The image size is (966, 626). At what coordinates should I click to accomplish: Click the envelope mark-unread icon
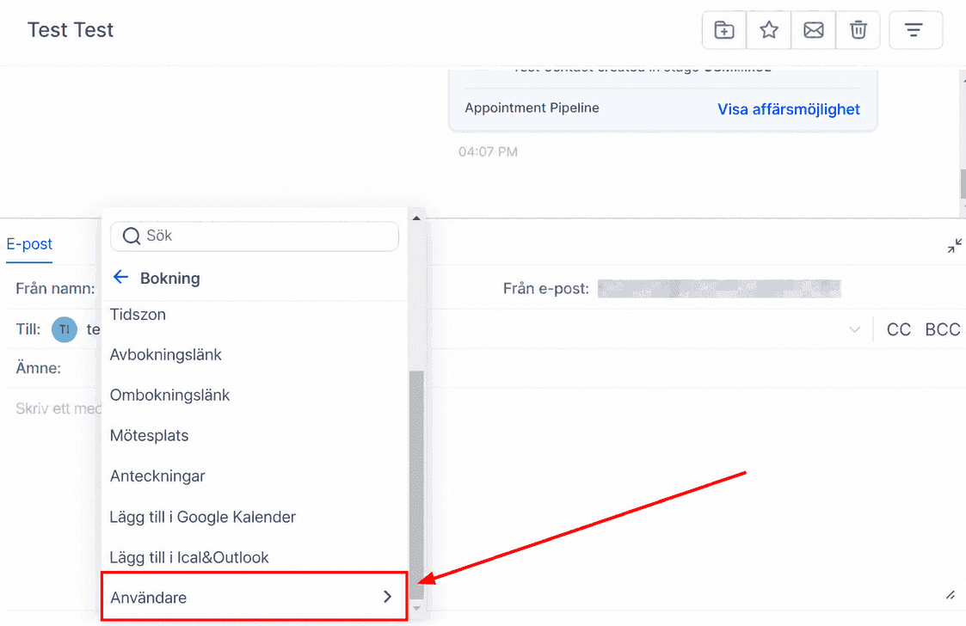[x=813, y=29]
